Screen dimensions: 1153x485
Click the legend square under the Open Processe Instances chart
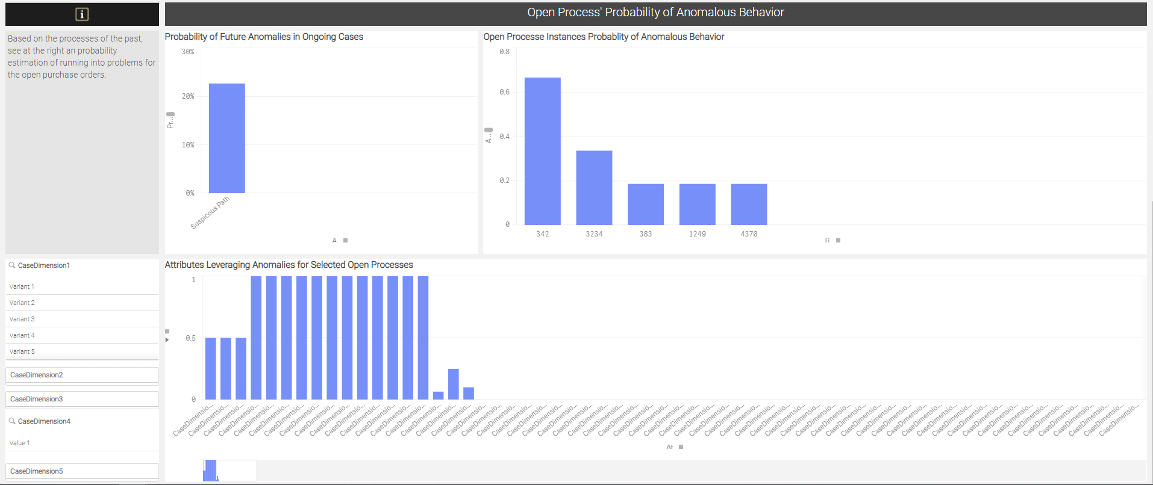click(x=838, y=240)
